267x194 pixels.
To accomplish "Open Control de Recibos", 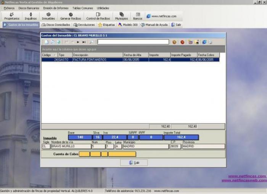I will tap(98, 16).
